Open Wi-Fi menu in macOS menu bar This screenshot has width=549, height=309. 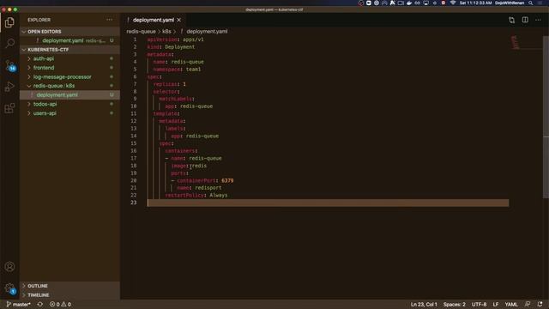pyautogui.click(x=452, y=3)
